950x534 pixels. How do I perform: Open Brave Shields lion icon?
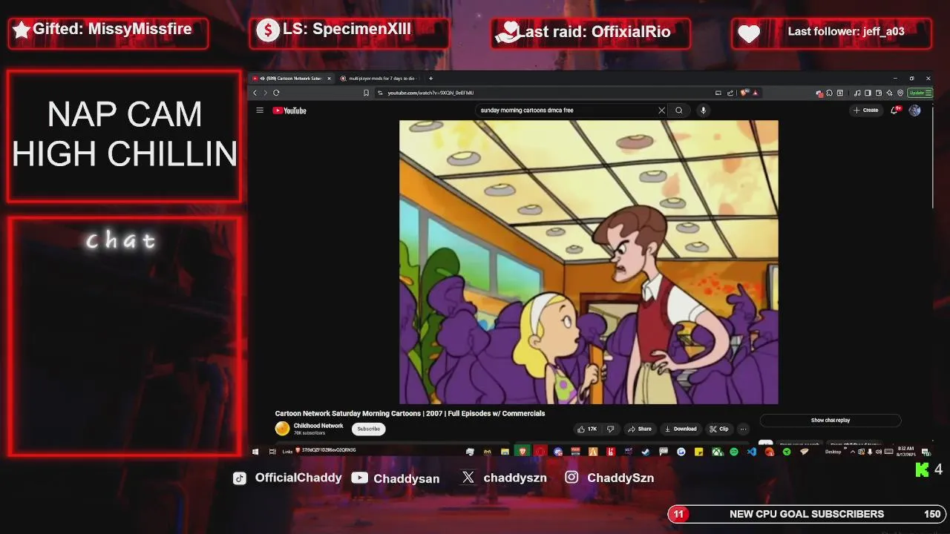click(743, 93)
